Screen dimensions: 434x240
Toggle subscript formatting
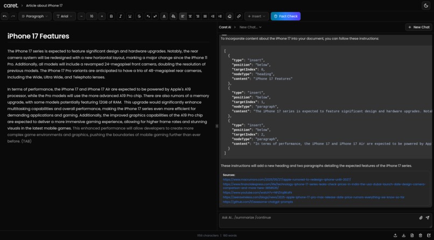pos(149,16)
